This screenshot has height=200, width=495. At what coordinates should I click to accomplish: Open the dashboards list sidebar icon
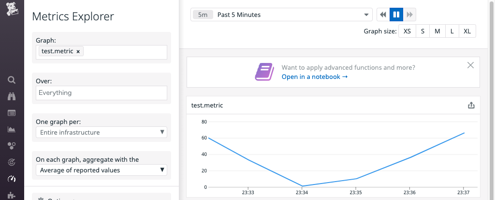(x=12, y=113)
